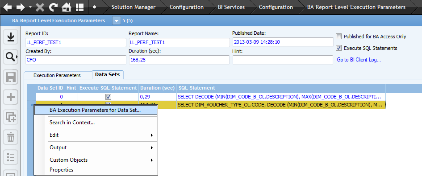
Task: Click the list view sidebar icon
Action: click(11, 157)
